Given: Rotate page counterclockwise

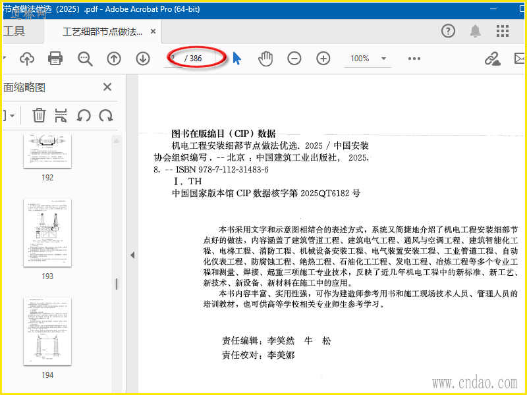Looking at the screenshot, I should point(84,116).
